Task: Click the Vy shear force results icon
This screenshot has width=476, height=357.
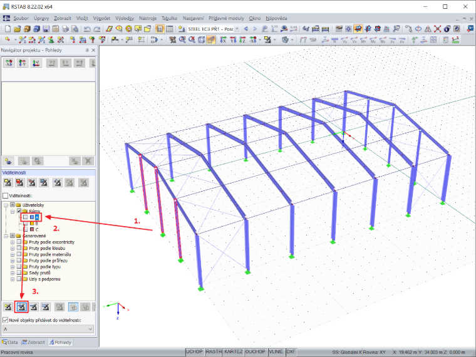Action: [x=344, y=39]
